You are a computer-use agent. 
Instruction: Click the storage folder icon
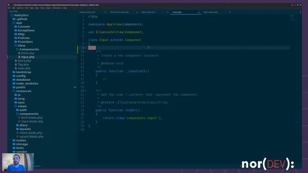pyautogui.click(x=14, y=144)
